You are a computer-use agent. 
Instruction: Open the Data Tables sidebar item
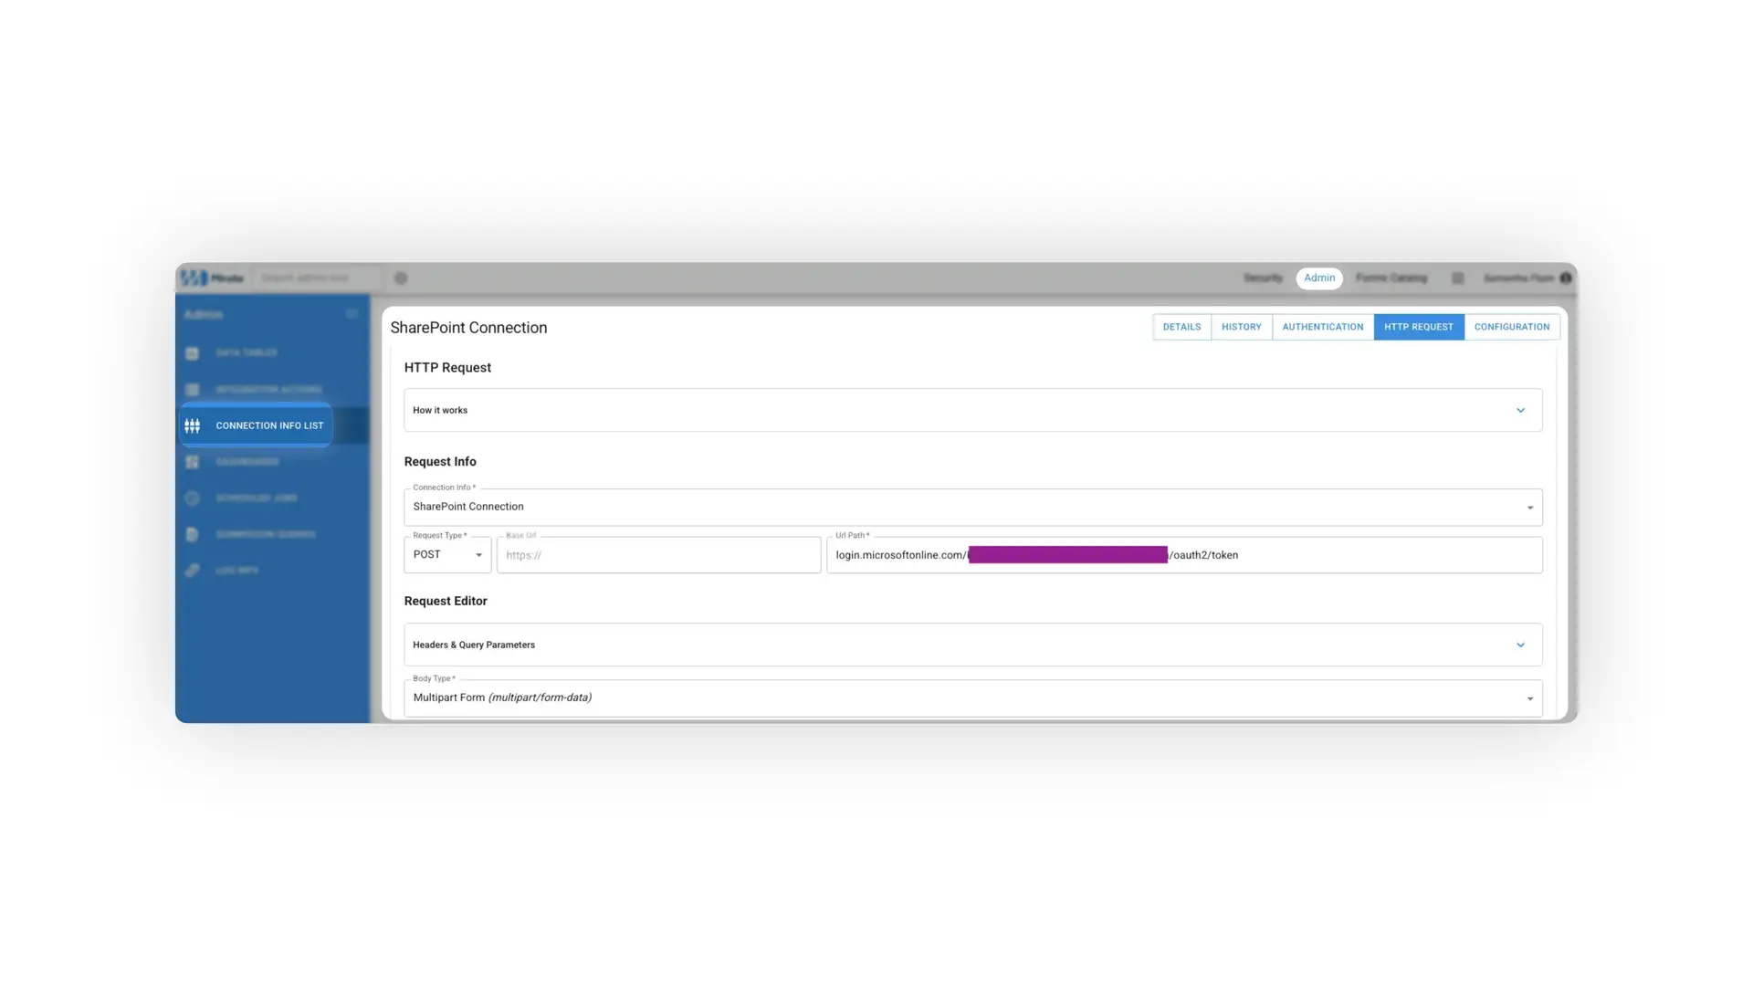(x=192, y=352)
